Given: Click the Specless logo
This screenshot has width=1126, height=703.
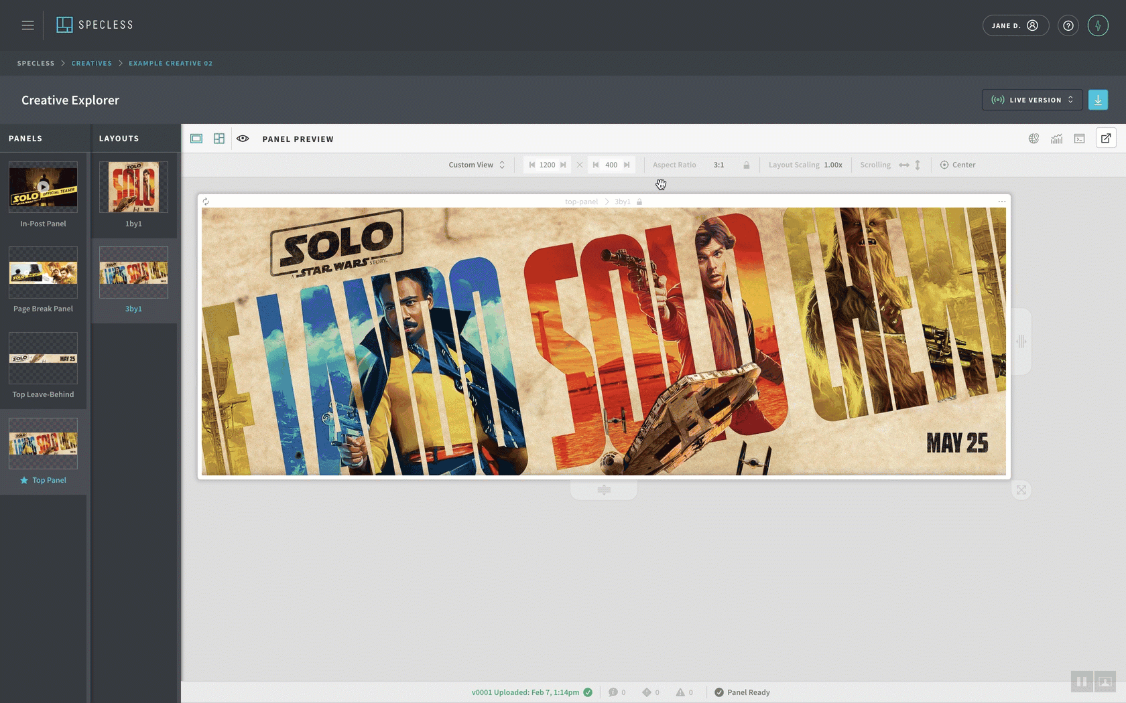Looking at the screenshot, I should tap(95, 25).
